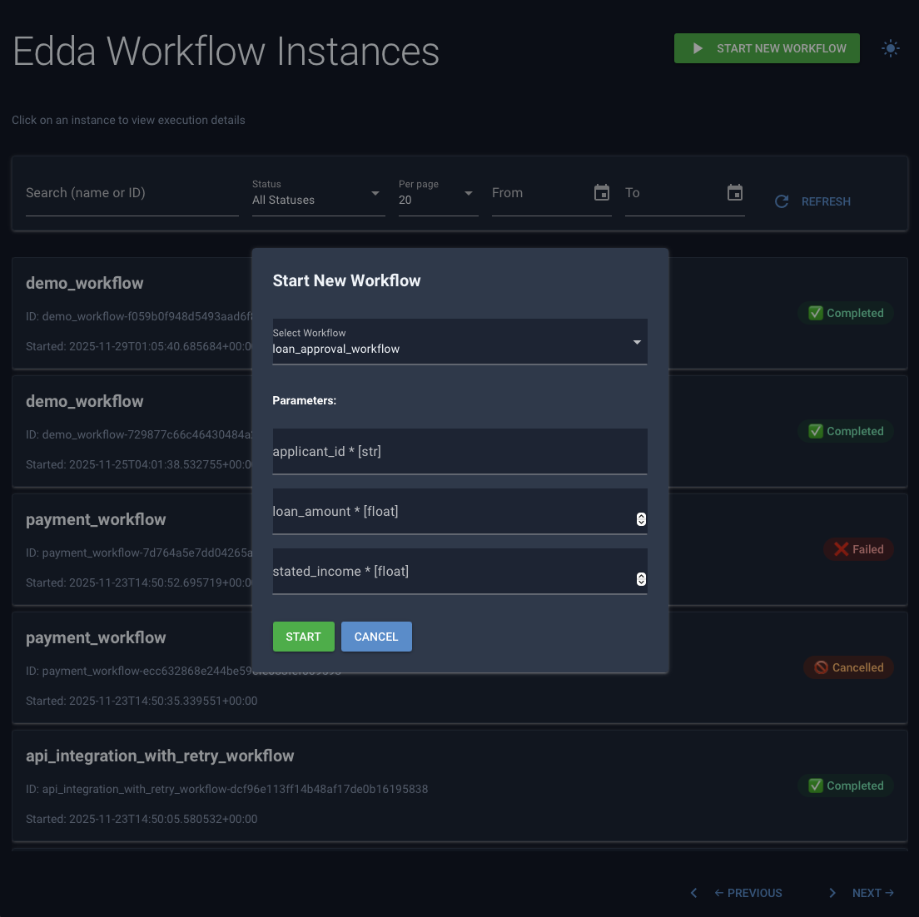Focus the applicant_id text field
Image resolution: width=919 pixels, height=917 pixels.
tap(459, 452)
